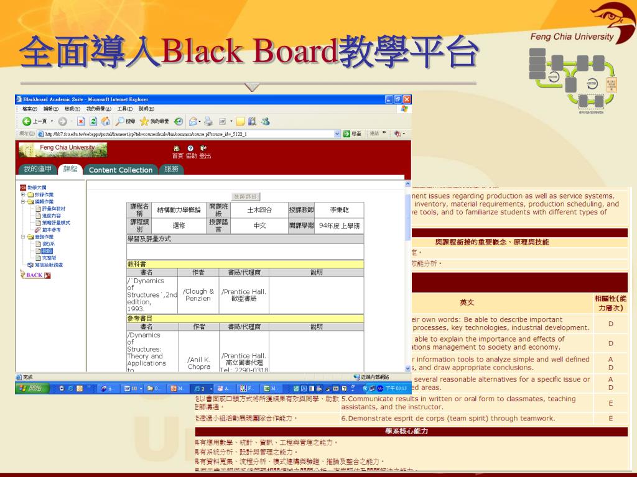Open (院)系 tree item
This screenshot has height=477, width=637.
click(x=45, y=243)
